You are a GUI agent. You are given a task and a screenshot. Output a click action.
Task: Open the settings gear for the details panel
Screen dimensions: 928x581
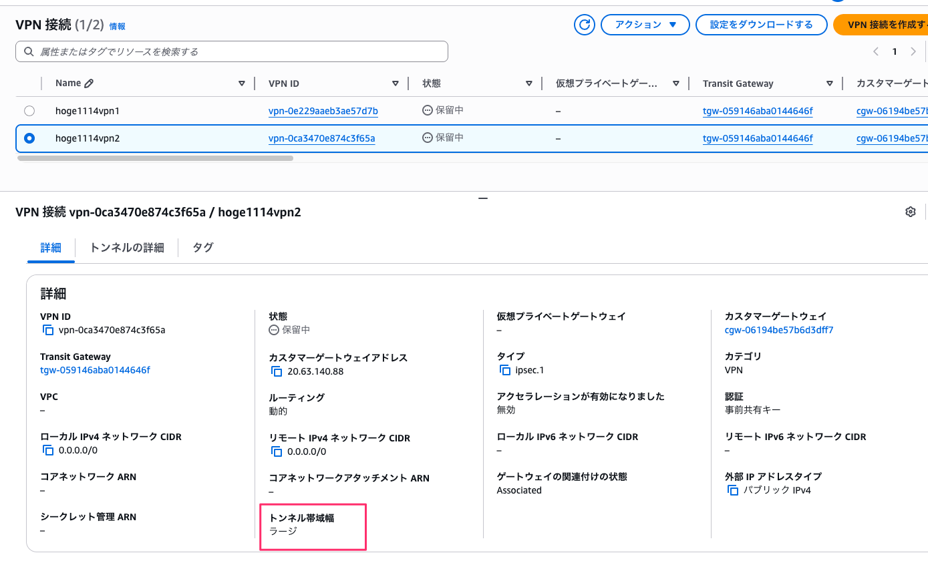pyautogui.click(x=910, y=211)
